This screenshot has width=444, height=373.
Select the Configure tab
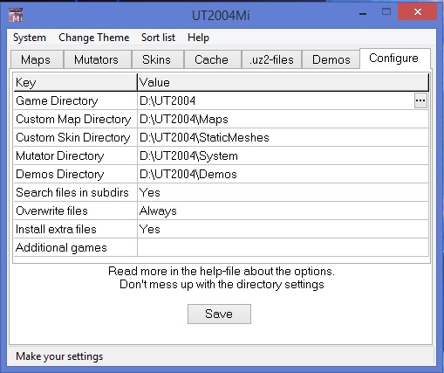(x=394, y=59)
